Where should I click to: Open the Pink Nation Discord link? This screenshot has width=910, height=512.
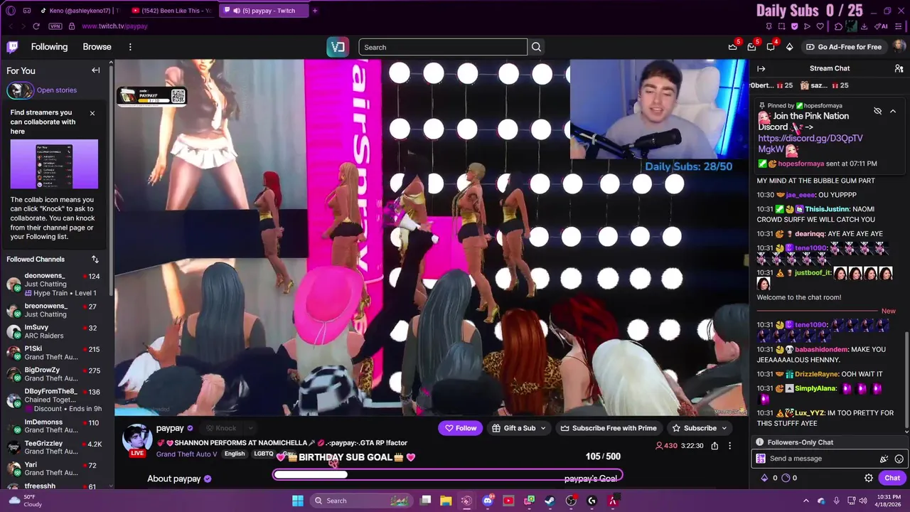pos(810,144)
